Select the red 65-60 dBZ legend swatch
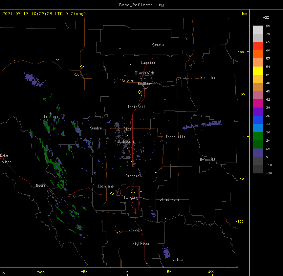This screenshot has height=276, width=283. click(x=258, y=46)
